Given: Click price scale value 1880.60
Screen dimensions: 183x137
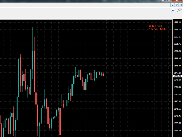Looking at the screenshot, I should (177, 51).
